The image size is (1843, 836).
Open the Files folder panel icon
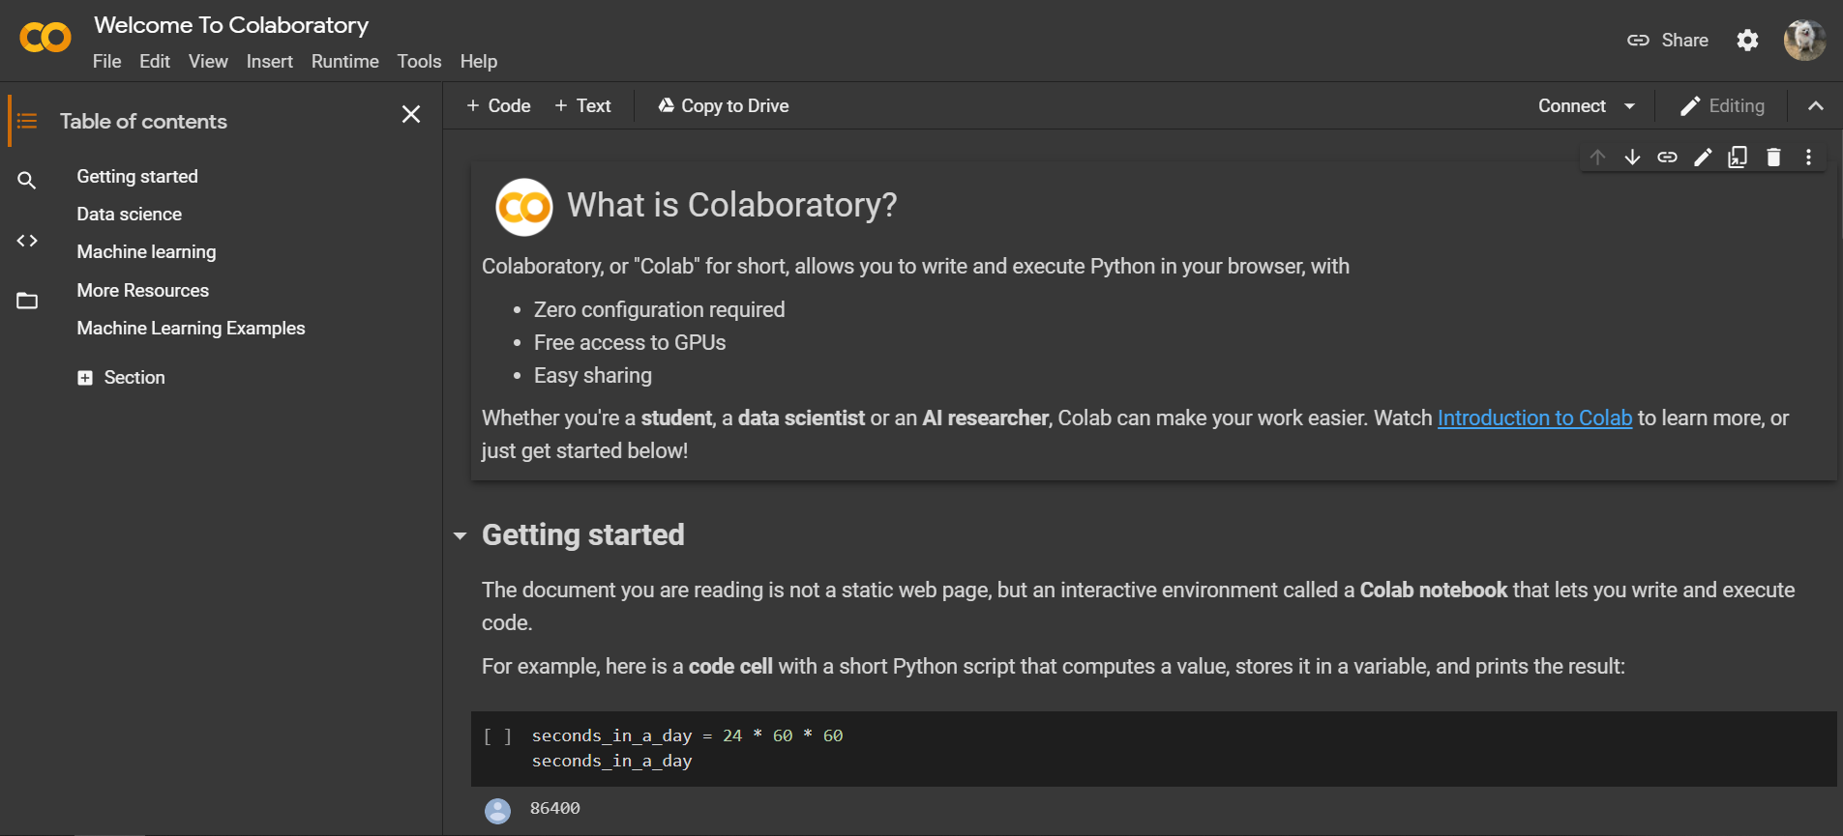27,301
